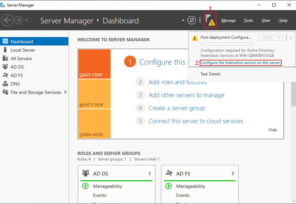Click the AD FS icon in sidebar
This screenshot has height=204, width=296.
[5, 75]
